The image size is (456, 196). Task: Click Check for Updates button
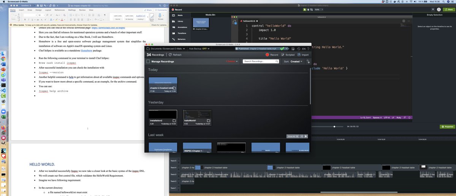[x=159, y=25]
